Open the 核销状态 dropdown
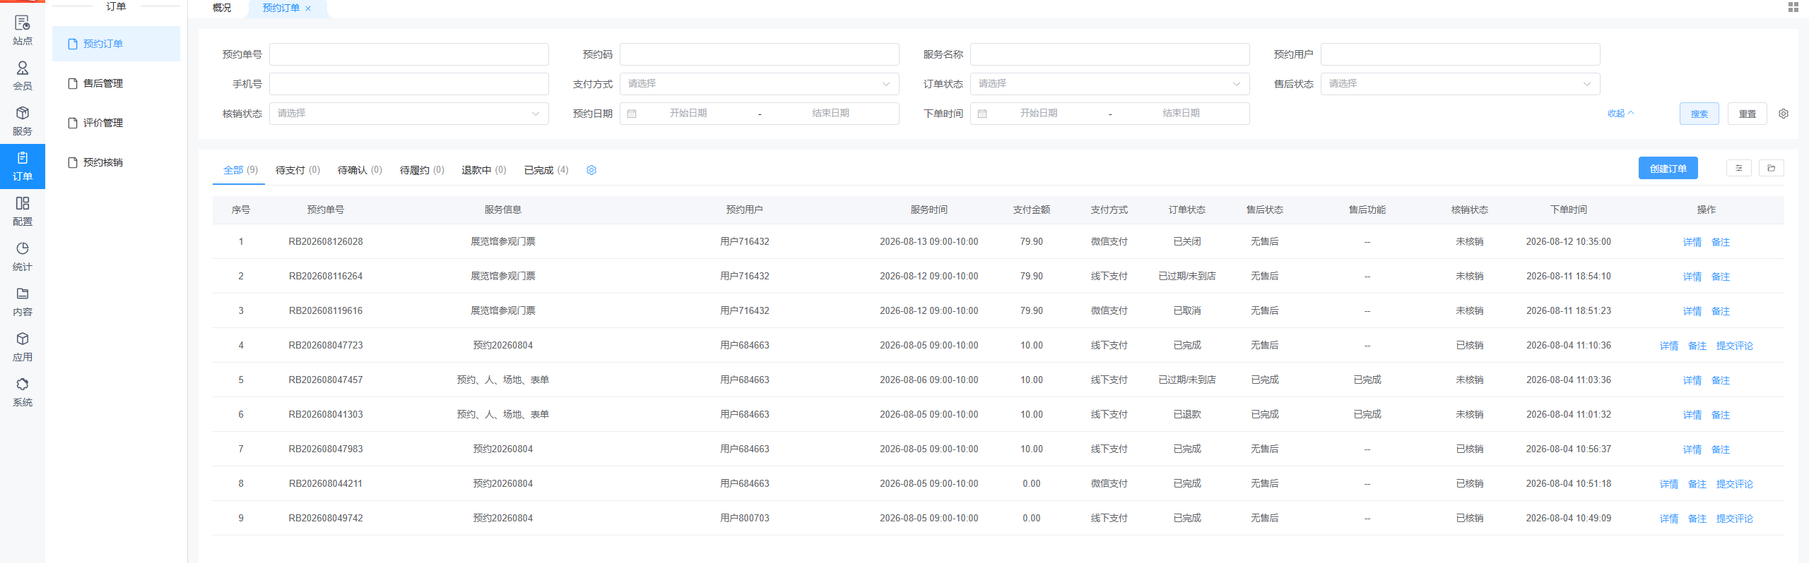The width and height of the screenshot is (1809, 563). pyautogui.click(x=408, y=114)
